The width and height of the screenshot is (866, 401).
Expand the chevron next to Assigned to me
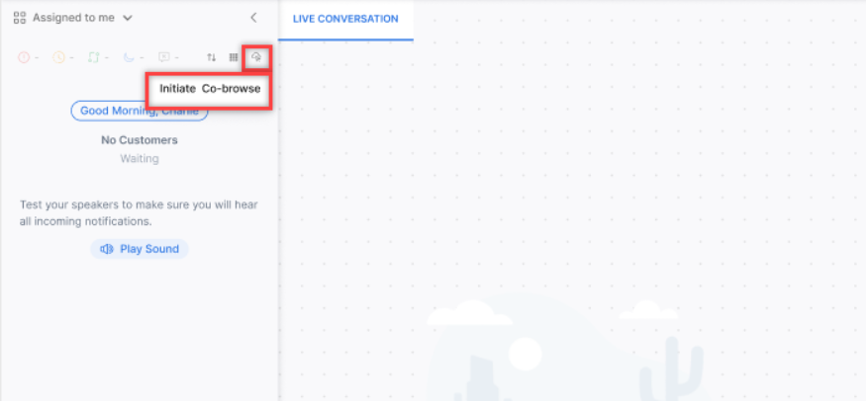(x=128, y=18)
